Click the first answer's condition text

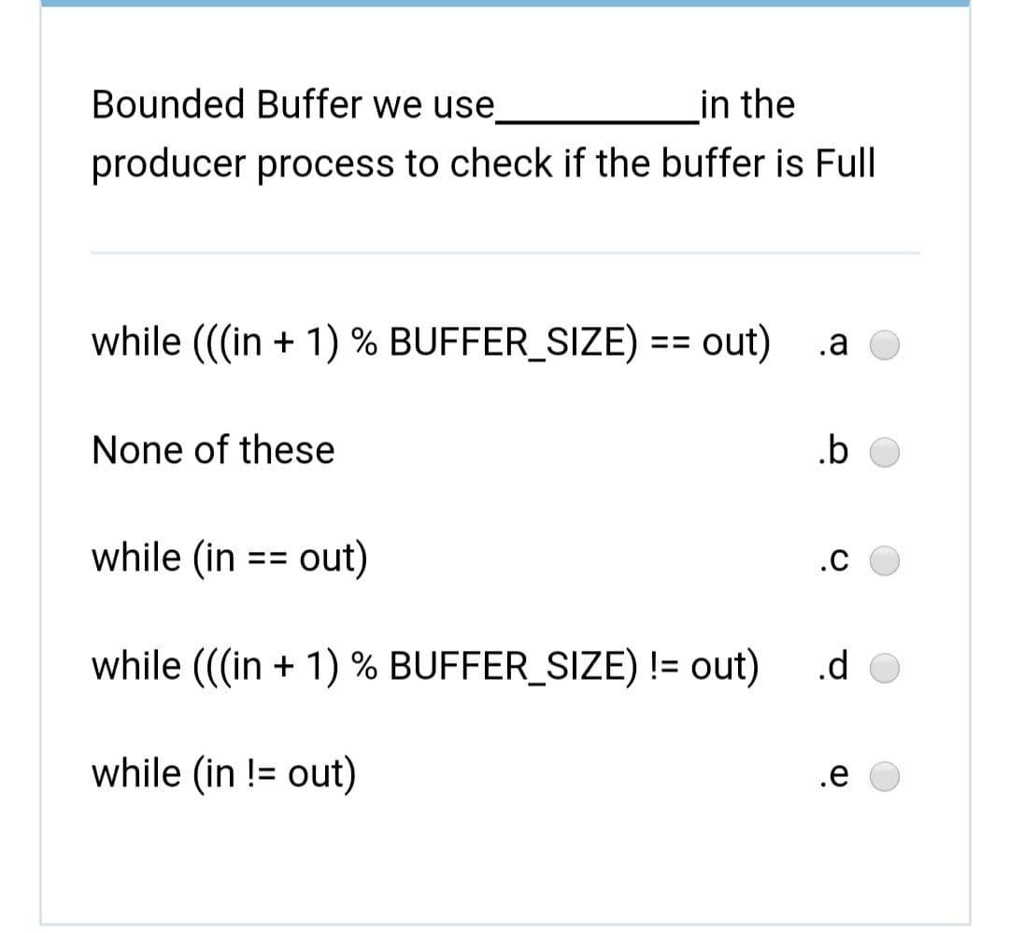pos(429,343)
